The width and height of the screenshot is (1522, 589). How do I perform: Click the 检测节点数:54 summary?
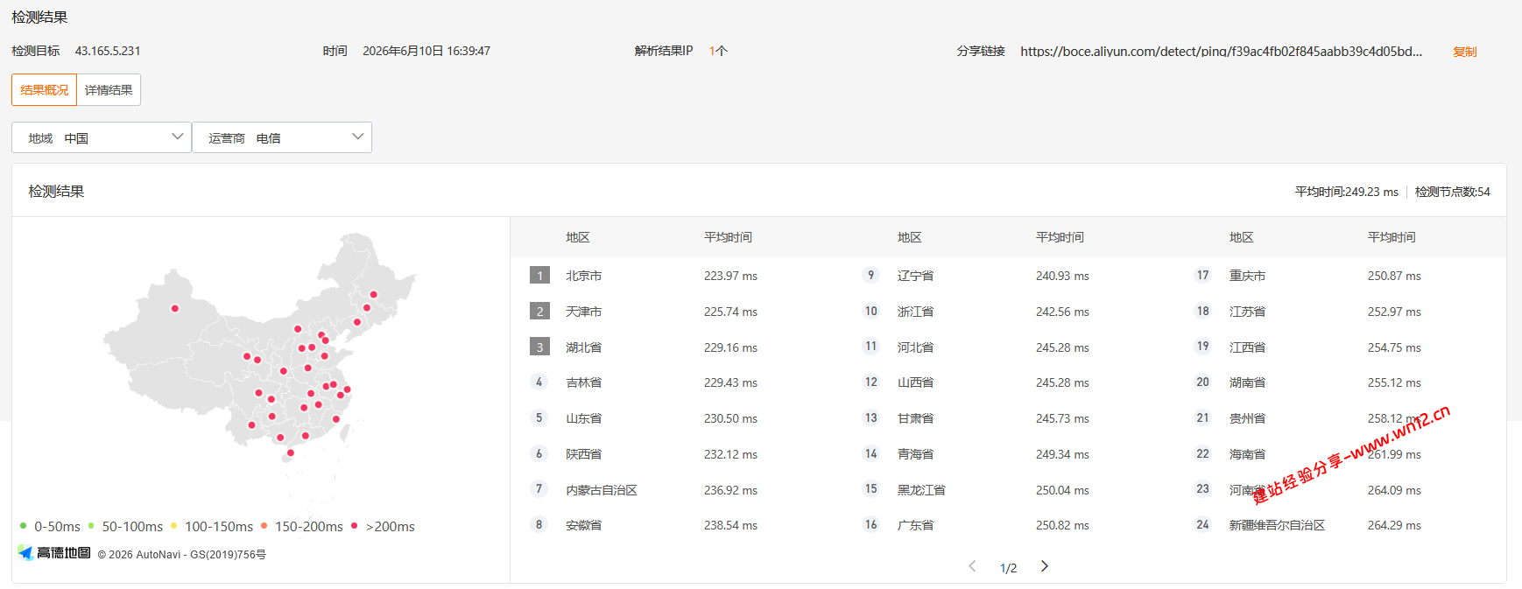click(x=1452, y=192)
